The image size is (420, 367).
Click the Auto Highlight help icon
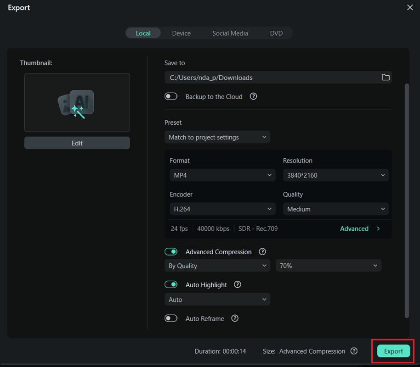237,284
